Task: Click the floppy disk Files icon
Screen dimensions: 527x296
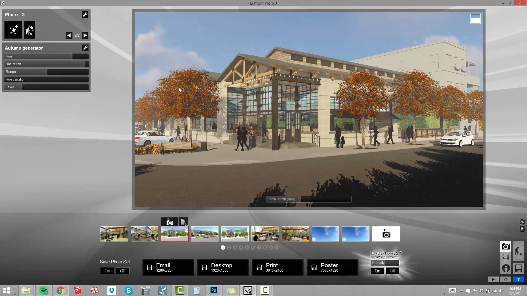Action: point(518,268)
